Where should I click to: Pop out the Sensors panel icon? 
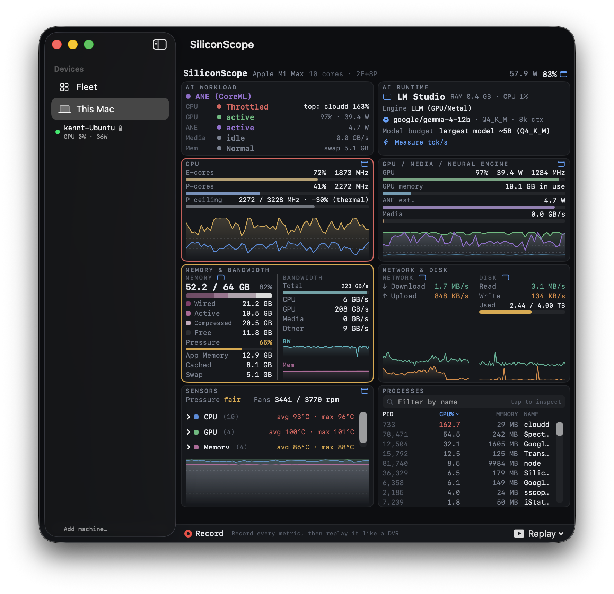(365, 391)
